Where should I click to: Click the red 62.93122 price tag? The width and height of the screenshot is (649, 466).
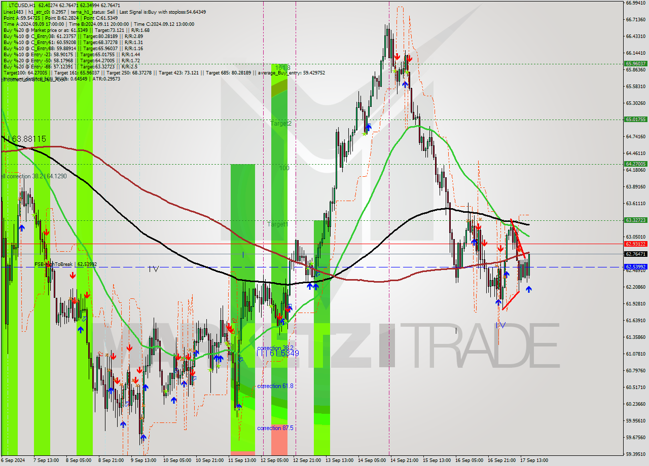click(636, 244)
